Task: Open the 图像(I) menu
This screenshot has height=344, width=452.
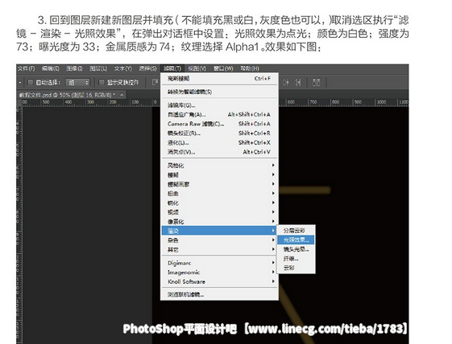Action: click(74, 68)
